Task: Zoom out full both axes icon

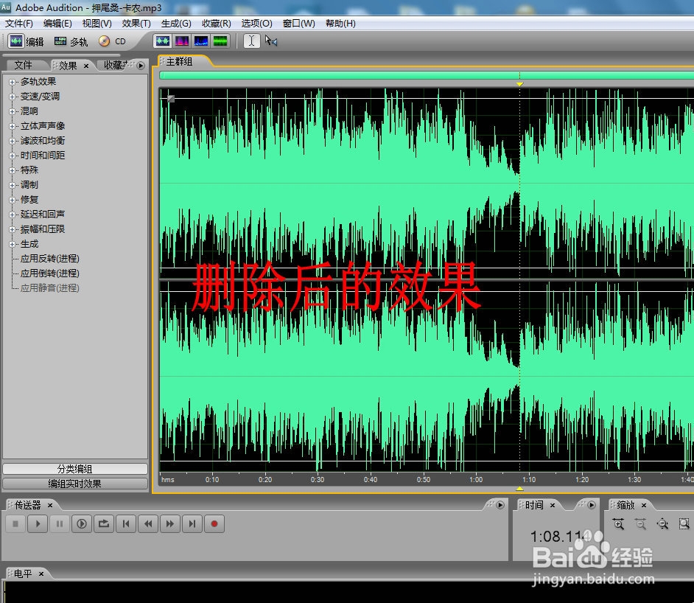Action: pyautogui.click(x=662, y=523)
